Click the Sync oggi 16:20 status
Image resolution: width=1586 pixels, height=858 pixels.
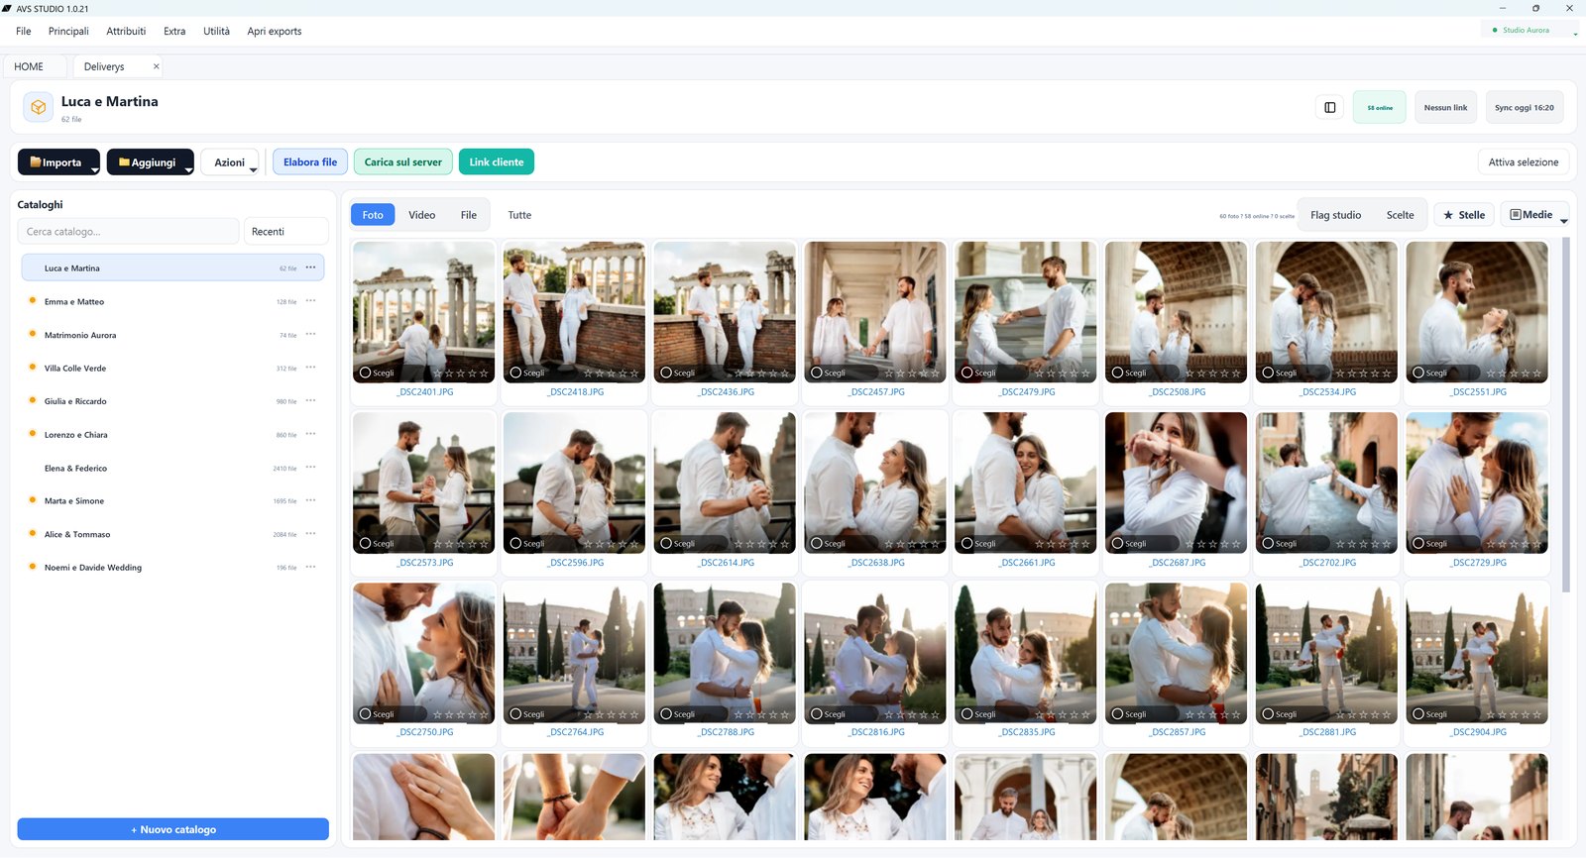click(x=1525, y=107)
